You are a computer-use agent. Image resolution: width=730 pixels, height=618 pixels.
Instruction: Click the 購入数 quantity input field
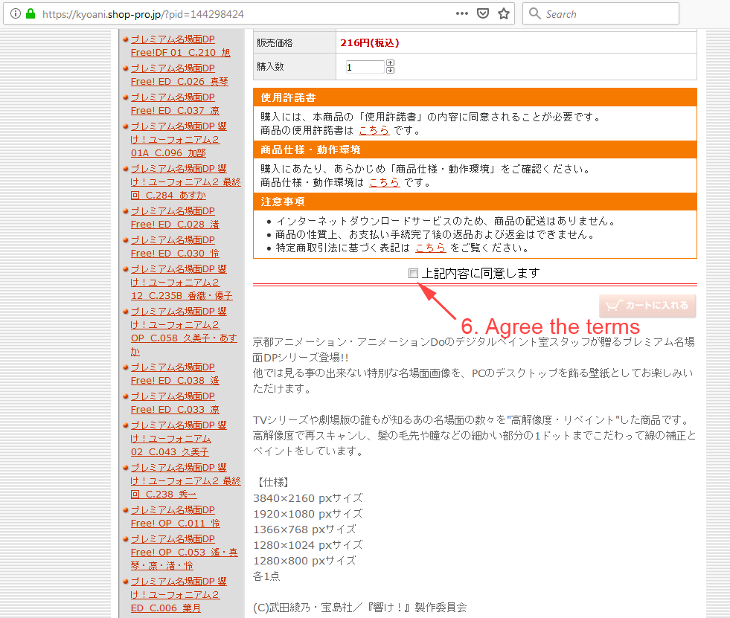(x=365, y=67)
